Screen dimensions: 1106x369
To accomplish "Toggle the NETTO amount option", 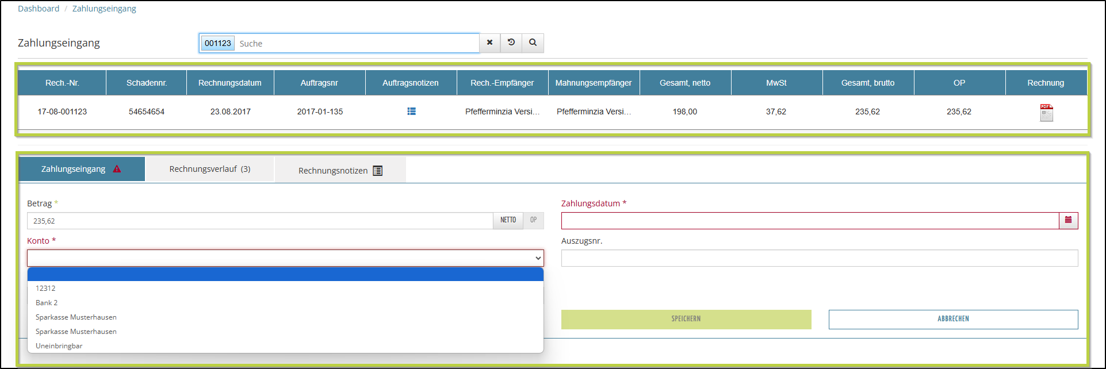I will tap(508, 220).
